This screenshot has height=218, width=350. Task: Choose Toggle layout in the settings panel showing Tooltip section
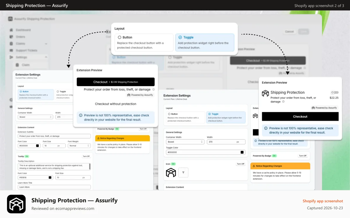tap(63, 95)
